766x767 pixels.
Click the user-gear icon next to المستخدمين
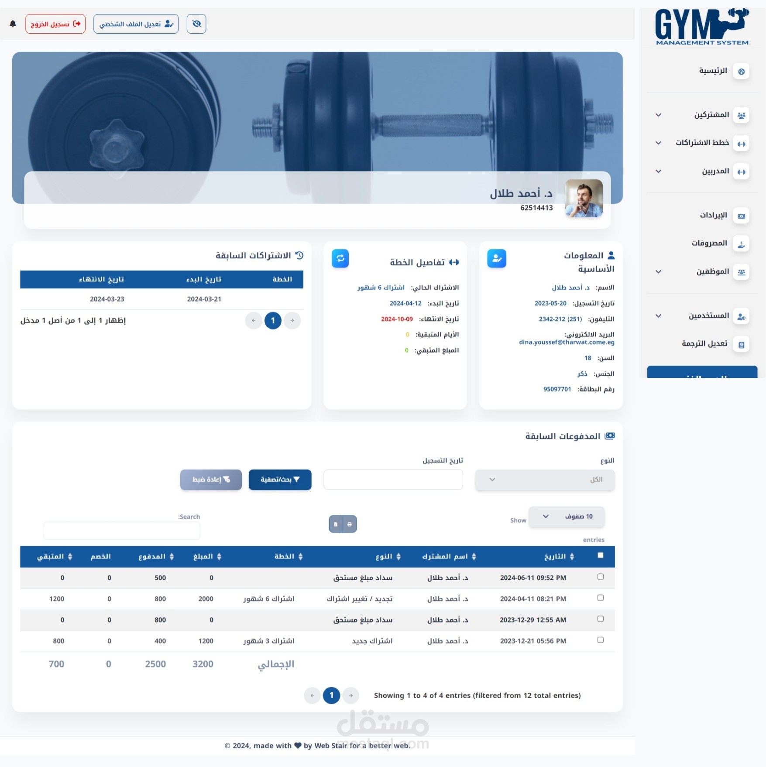tap(741, 316)
